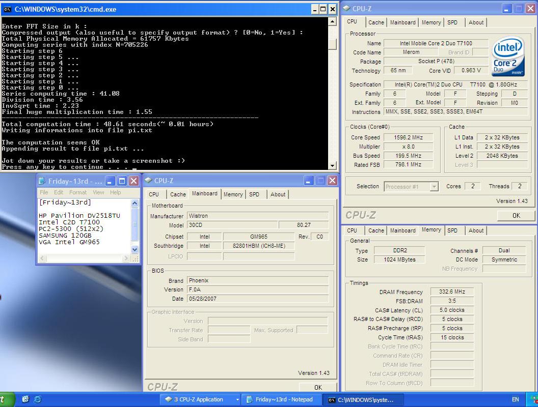Select SPD tab in bottom-right Memory CPU-Z window

click(452, 230)
